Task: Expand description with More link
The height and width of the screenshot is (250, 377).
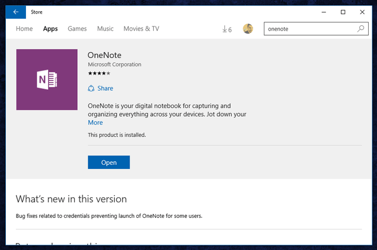Action: [x=95, y=123]
